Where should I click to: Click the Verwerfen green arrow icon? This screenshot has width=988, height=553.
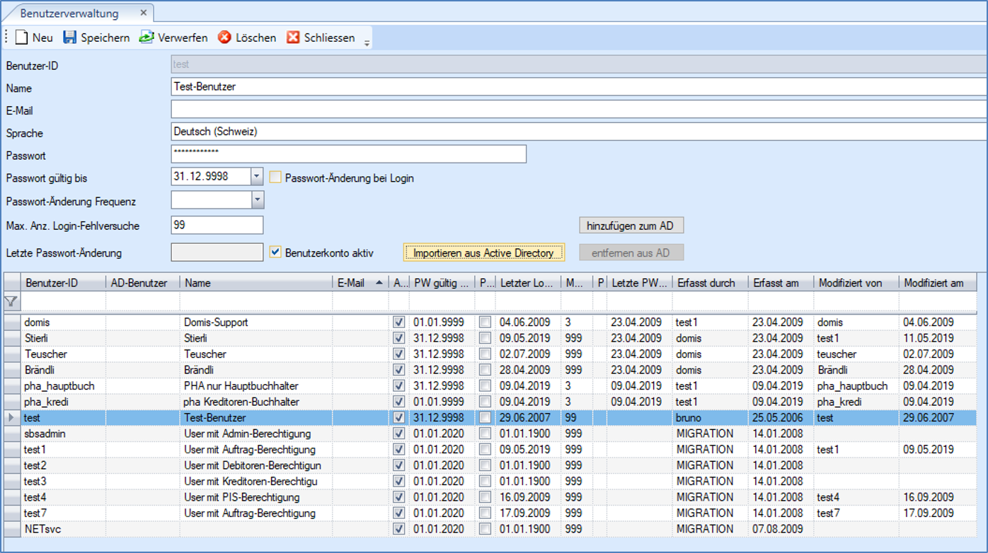[x=147, y=37]
